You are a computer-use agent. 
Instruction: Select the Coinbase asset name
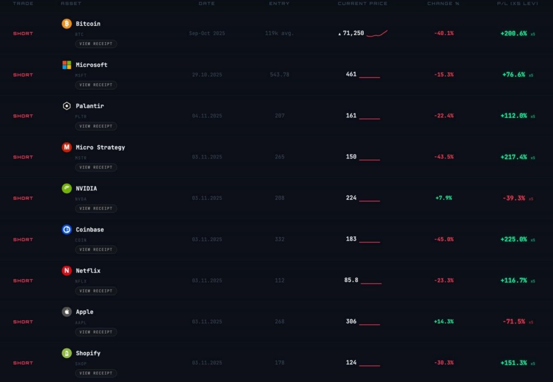pos(90,229)
